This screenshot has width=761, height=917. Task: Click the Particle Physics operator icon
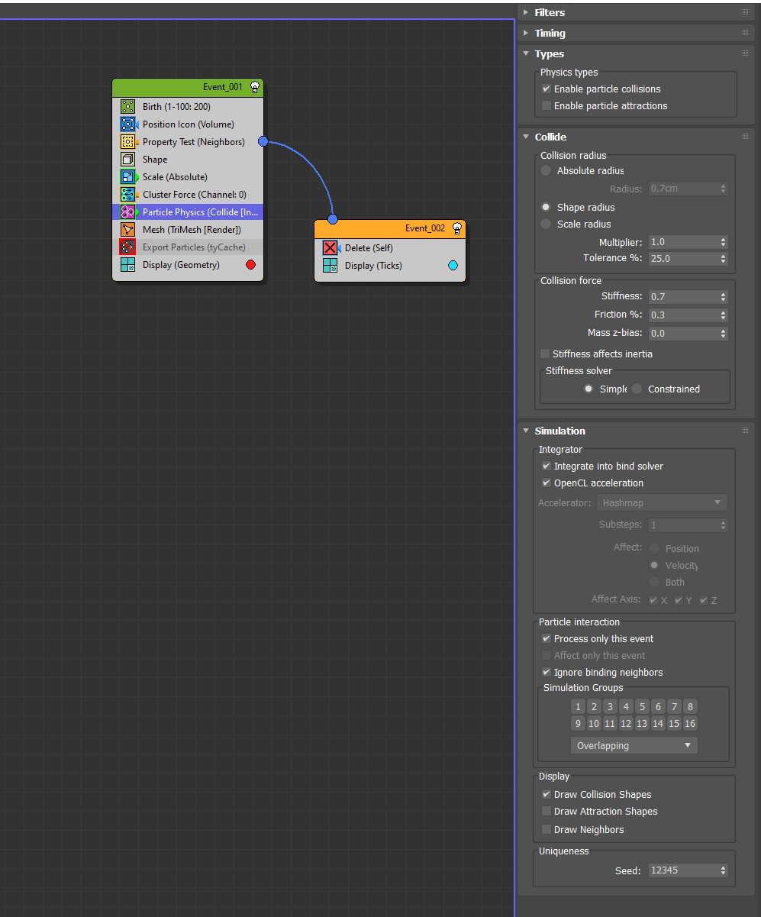pyautogui.click(x=128, y=212)
